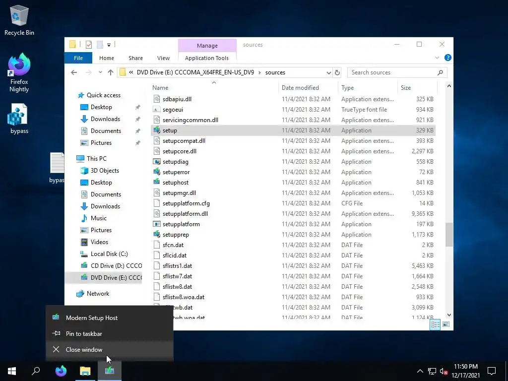508x381 pixels.
Task: Select the bypass registry file on desktop
Action: click(19, 119)
